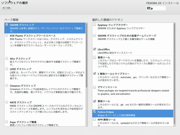Screen dimensions: 180x135
Task: Select MATE デスクトップ radio button
Action: tap(7, 102)
